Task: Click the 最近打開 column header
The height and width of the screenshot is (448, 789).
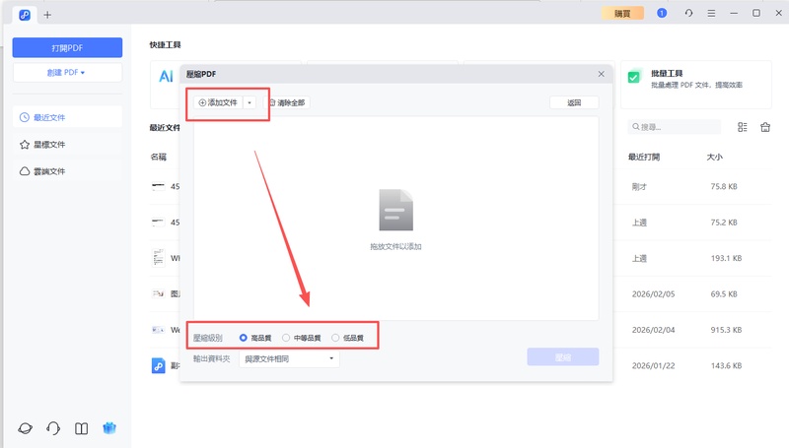Action: coord(644,157)
